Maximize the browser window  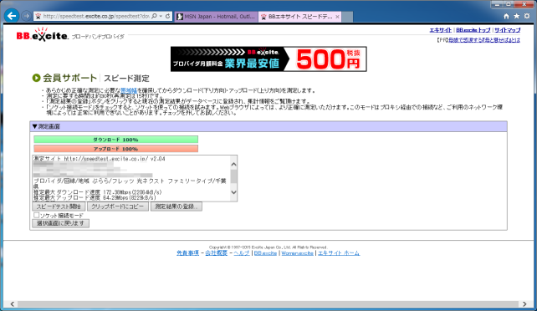click(509, 4)
